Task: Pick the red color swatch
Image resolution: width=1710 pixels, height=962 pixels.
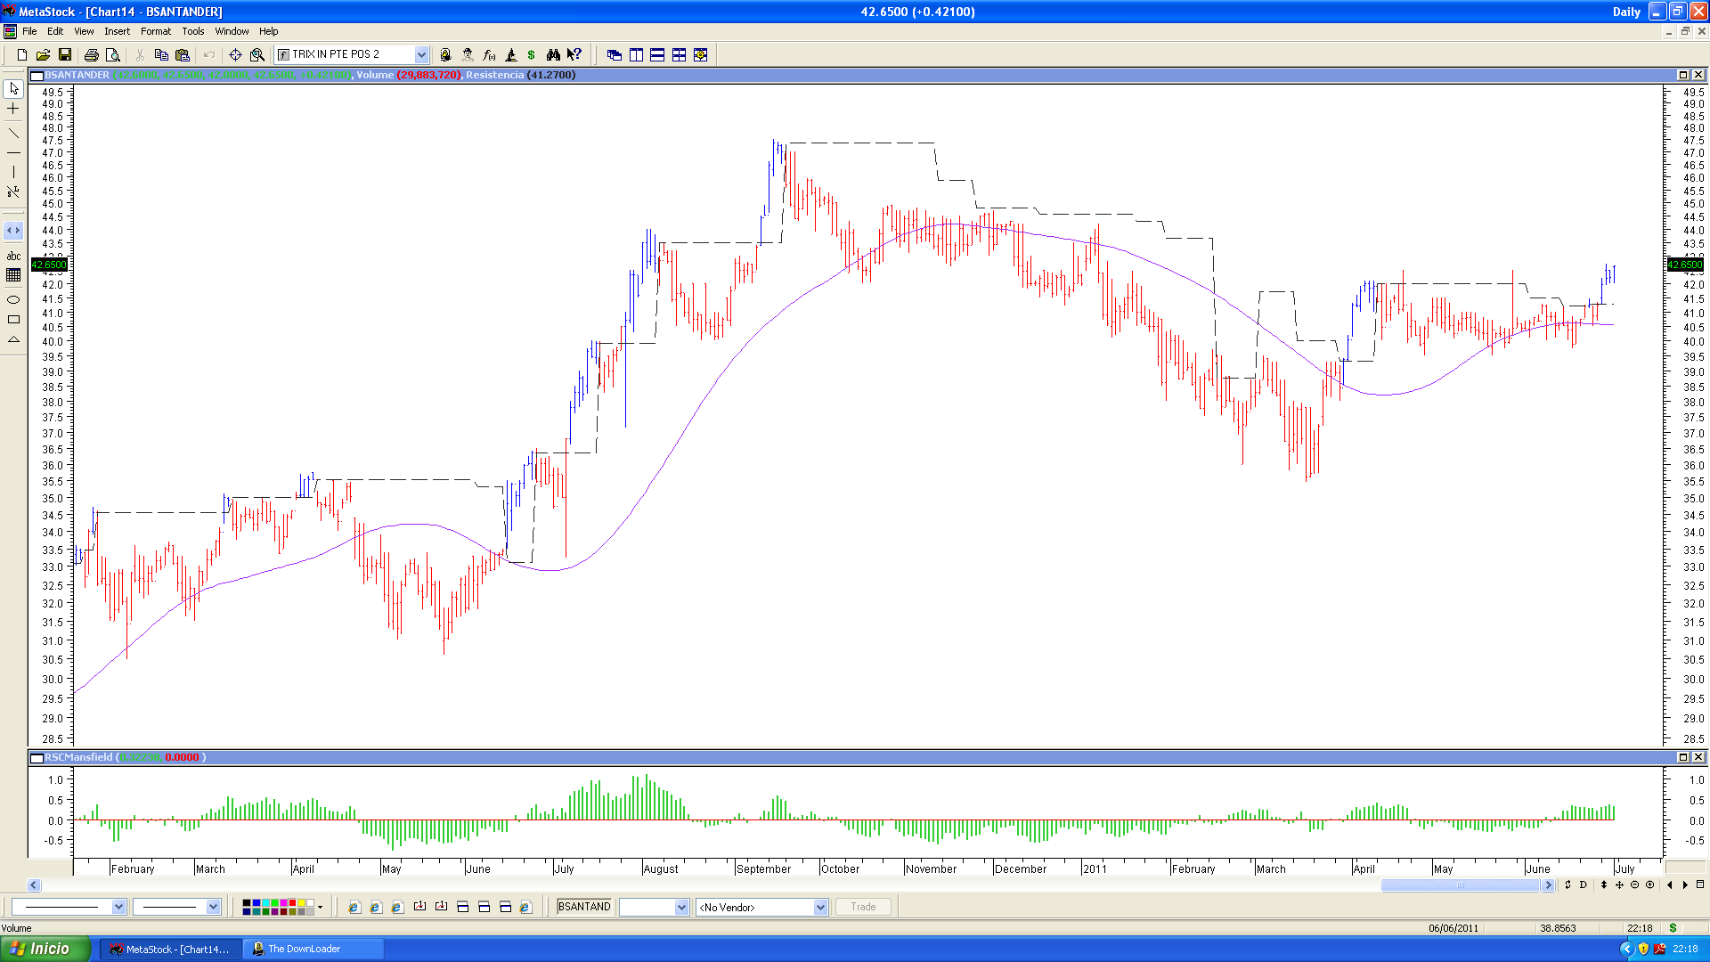Action: 293,903
